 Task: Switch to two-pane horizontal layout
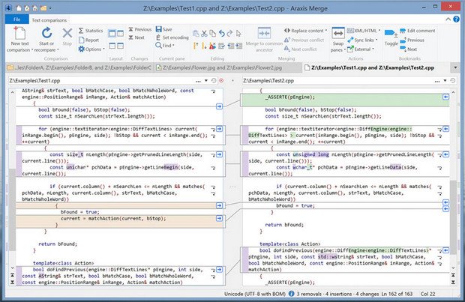tap(112, 46)
